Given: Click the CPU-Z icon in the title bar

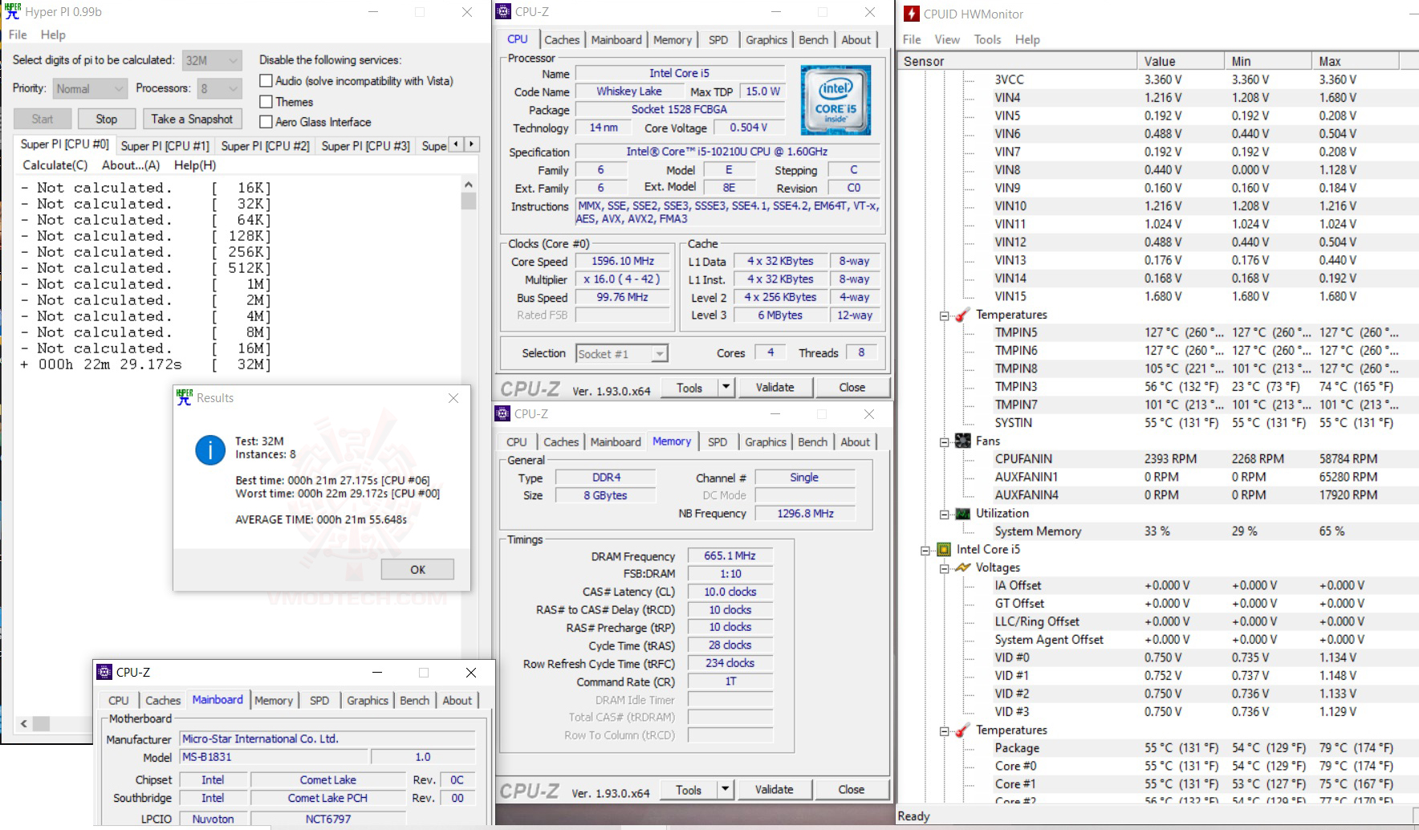Looking at the screenshot, I should pos(503,12).
